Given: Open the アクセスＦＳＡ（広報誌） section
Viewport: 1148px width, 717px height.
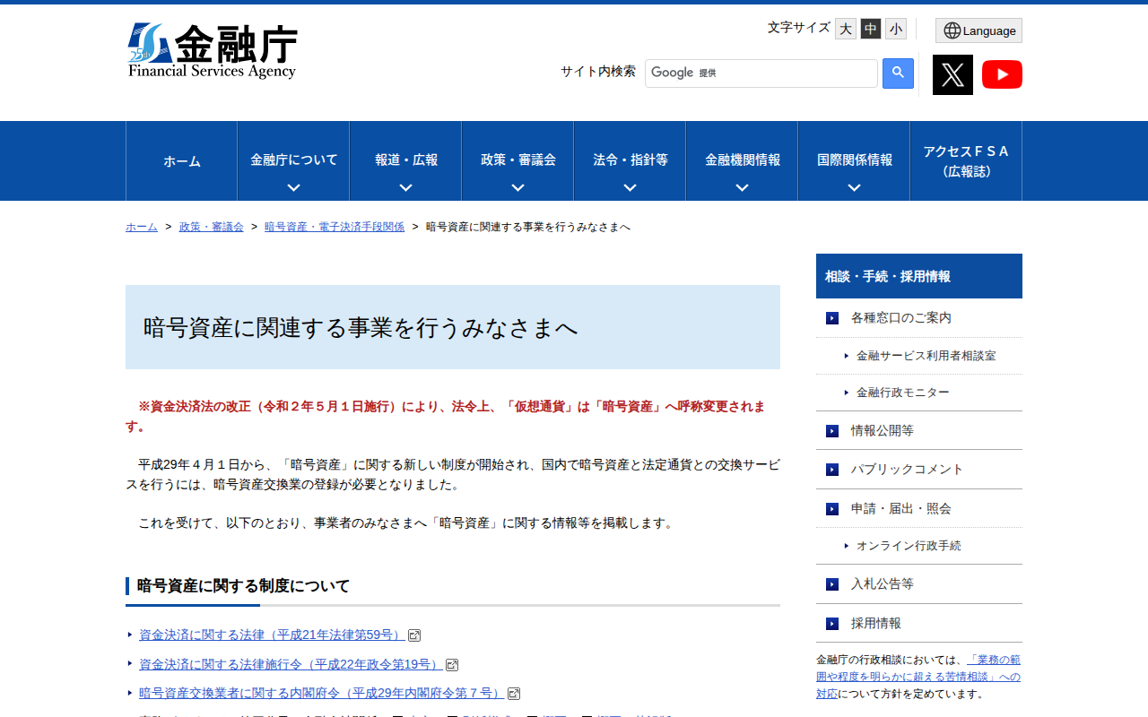Looking at the screenshot, I should 965,160.
